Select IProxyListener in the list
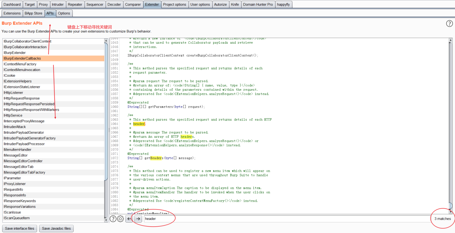Image resolution: width=455 pixels, height=233 pixels. 53,184
